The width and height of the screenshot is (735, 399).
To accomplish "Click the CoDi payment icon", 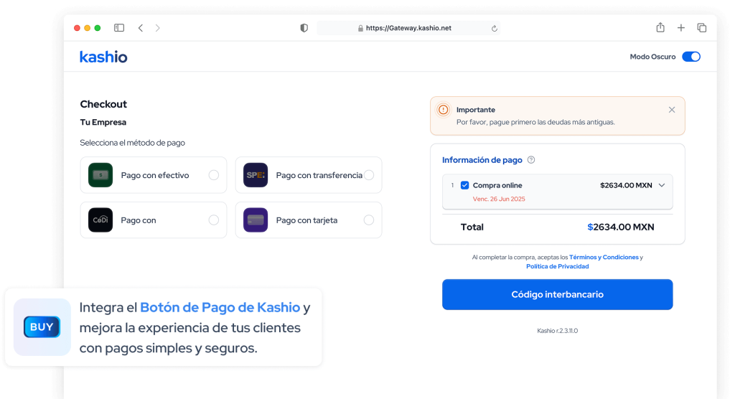I will [100, 220].
